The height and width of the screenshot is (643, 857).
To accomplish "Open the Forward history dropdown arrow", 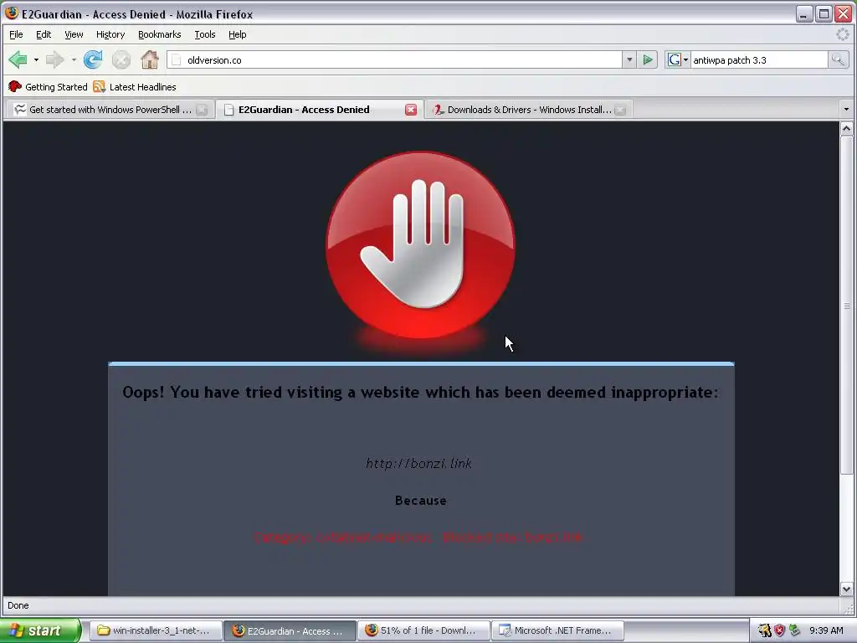I will point(74,59).
